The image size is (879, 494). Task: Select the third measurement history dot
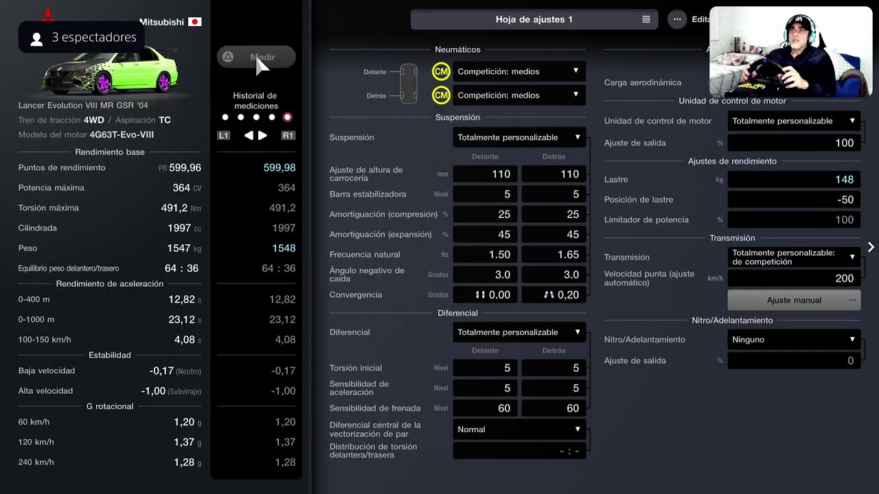pos(256,117)
